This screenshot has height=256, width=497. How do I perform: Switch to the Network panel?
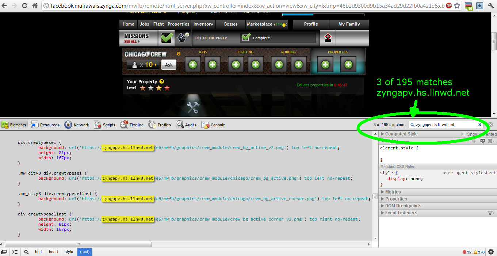[x=77, y=125]
